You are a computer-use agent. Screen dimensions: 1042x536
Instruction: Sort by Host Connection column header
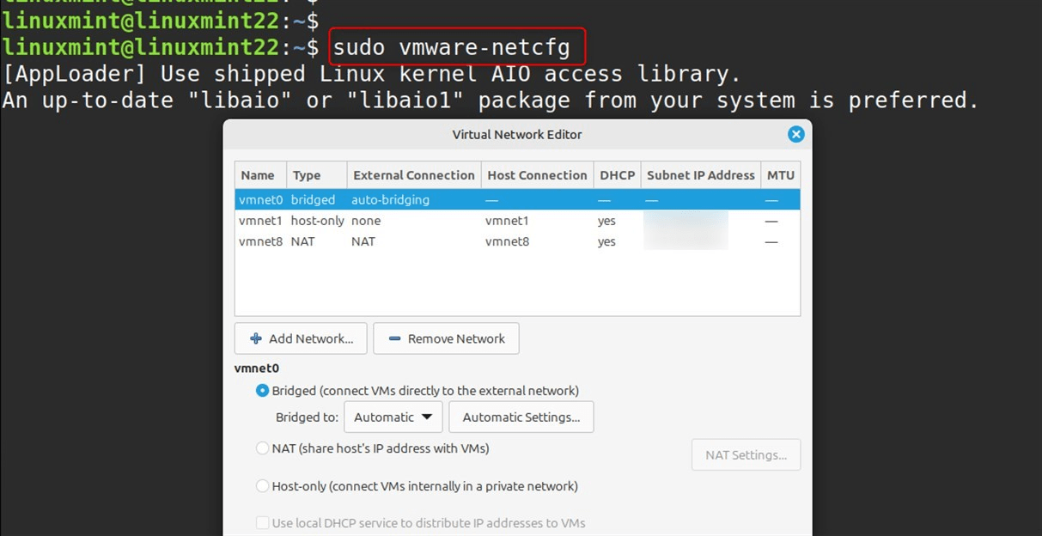[537, 175]
